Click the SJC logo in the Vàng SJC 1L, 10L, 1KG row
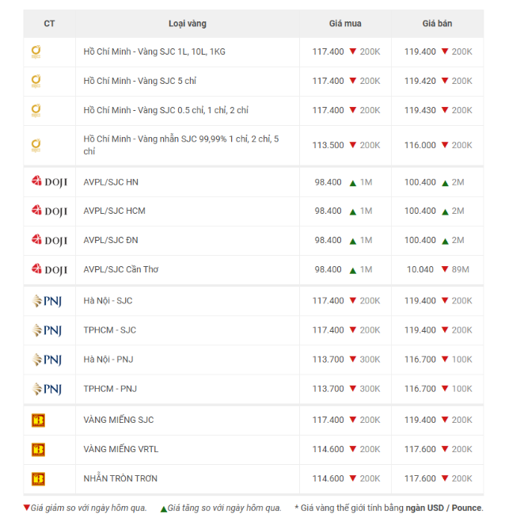505x529 pixels. tap(36, 52)
